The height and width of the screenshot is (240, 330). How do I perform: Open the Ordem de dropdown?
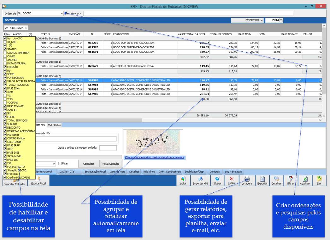coord(62,14)
